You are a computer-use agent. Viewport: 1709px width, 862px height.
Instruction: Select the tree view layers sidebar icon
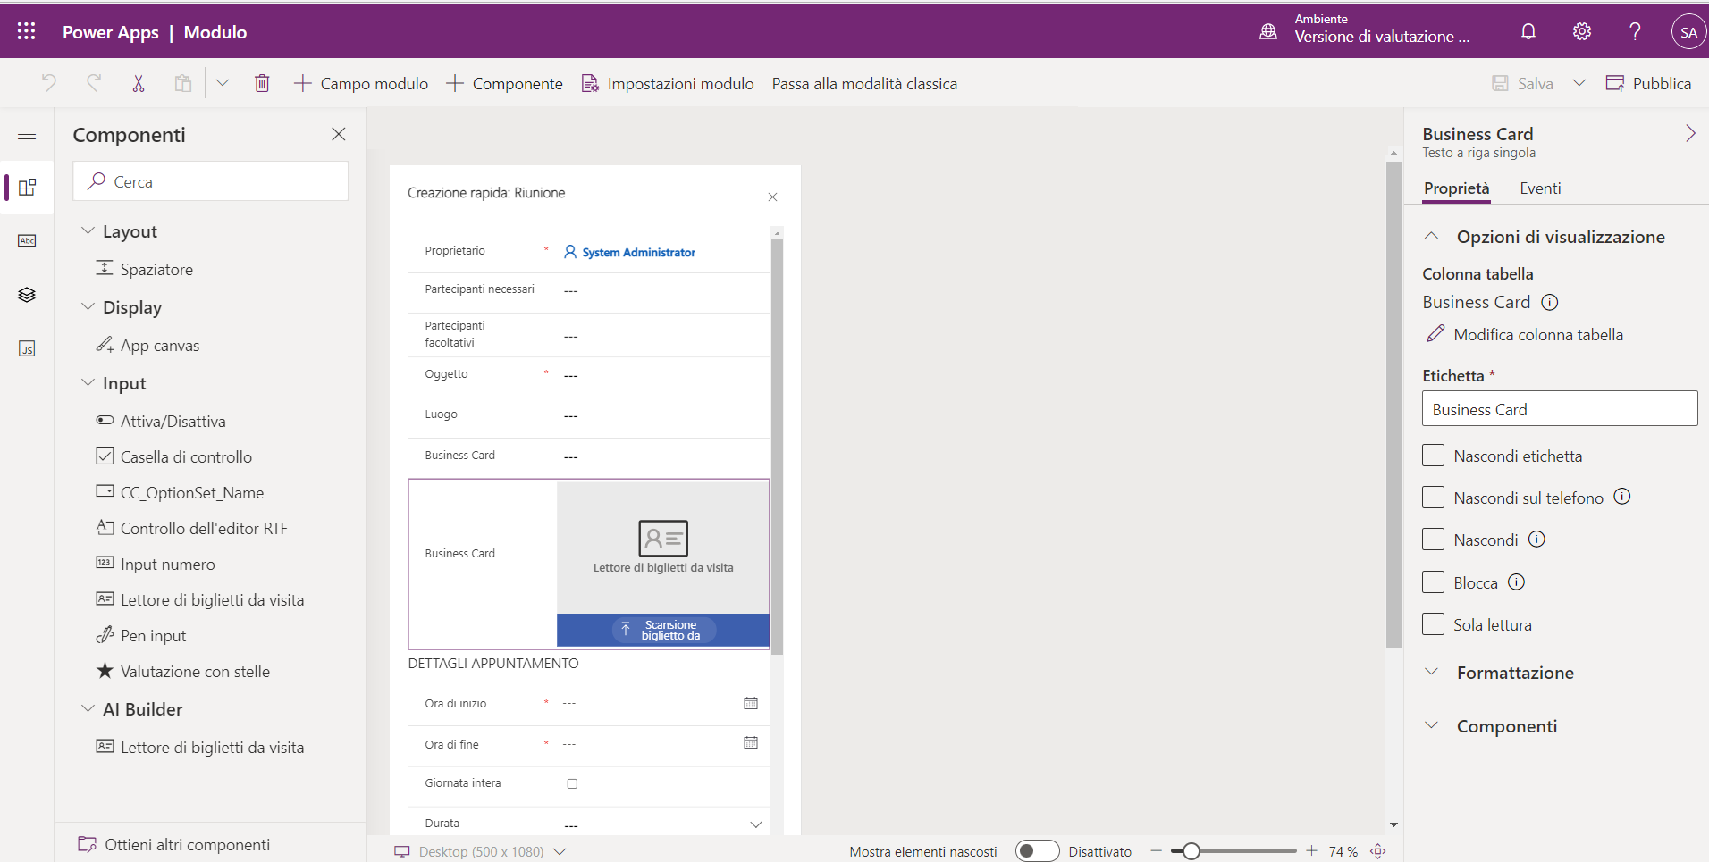click(27, 295)
